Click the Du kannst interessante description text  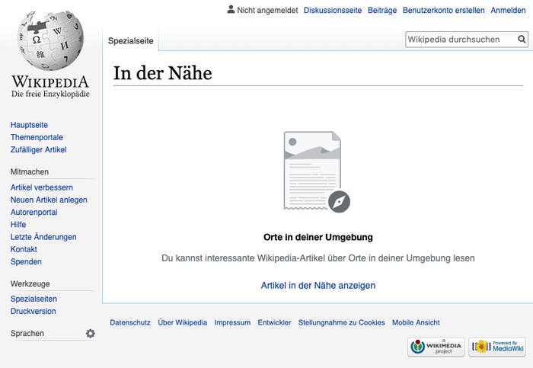click(x=318, y=258)
